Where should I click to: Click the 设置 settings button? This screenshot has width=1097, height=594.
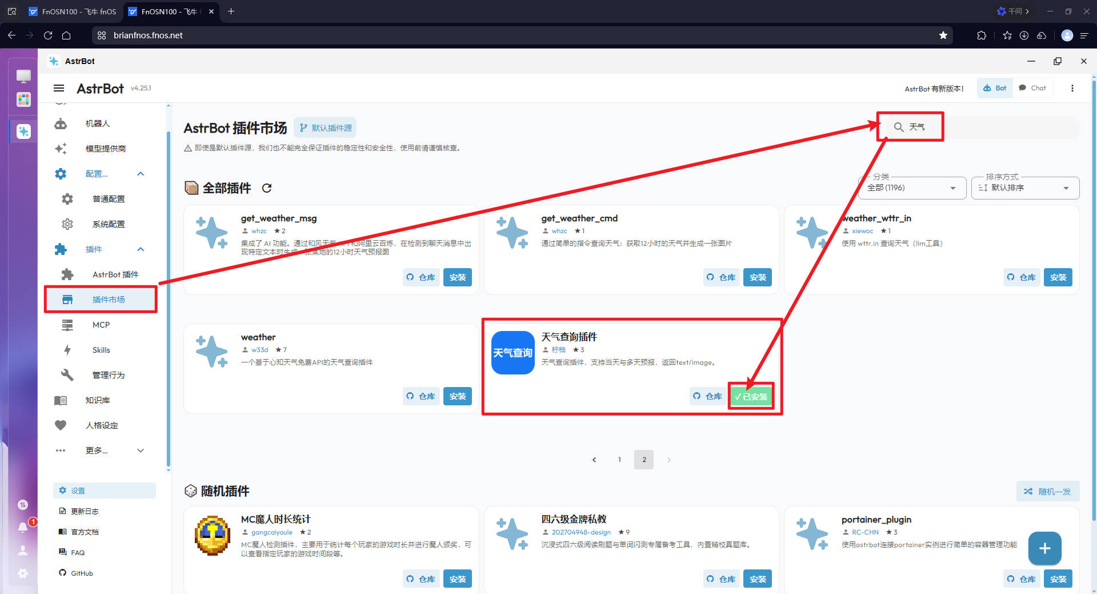coord(104,491)
